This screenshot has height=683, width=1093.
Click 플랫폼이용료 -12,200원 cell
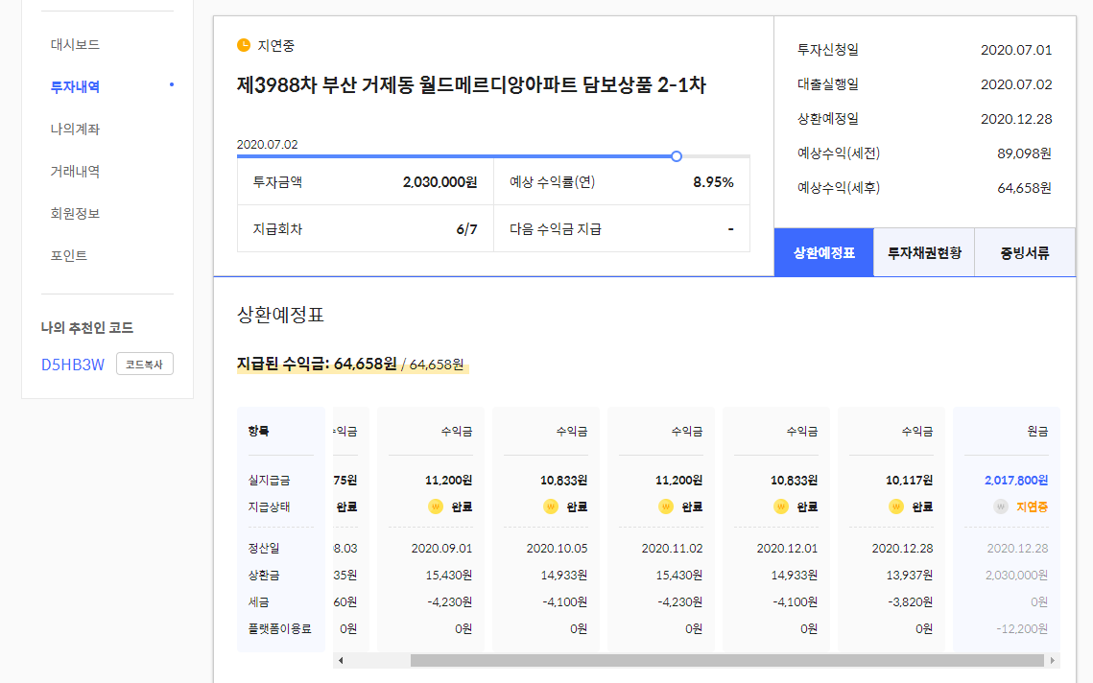click(x=1022, y=628)
